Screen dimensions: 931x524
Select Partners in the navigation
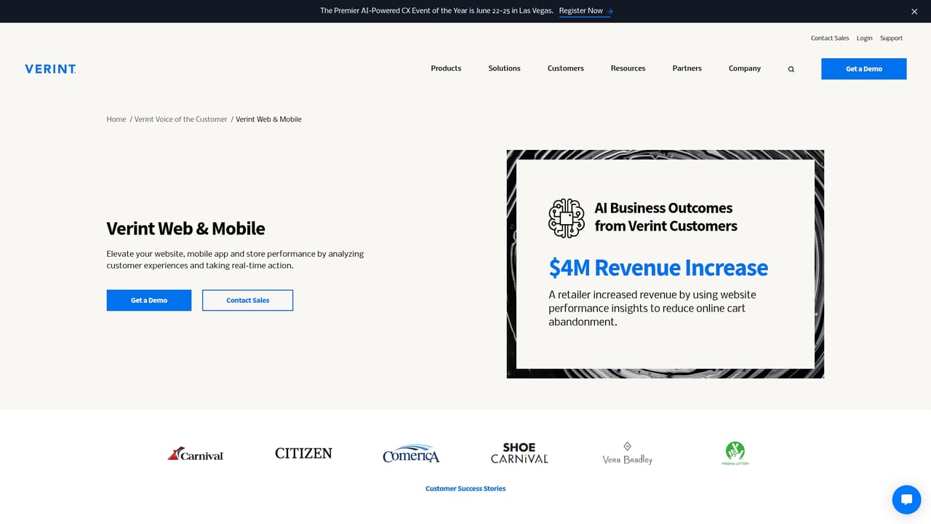pos(687,68)
